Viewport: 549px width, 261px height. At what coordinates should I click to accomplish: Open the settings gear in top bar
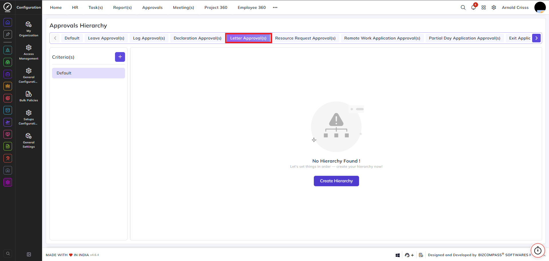click(x=494, y=7)
